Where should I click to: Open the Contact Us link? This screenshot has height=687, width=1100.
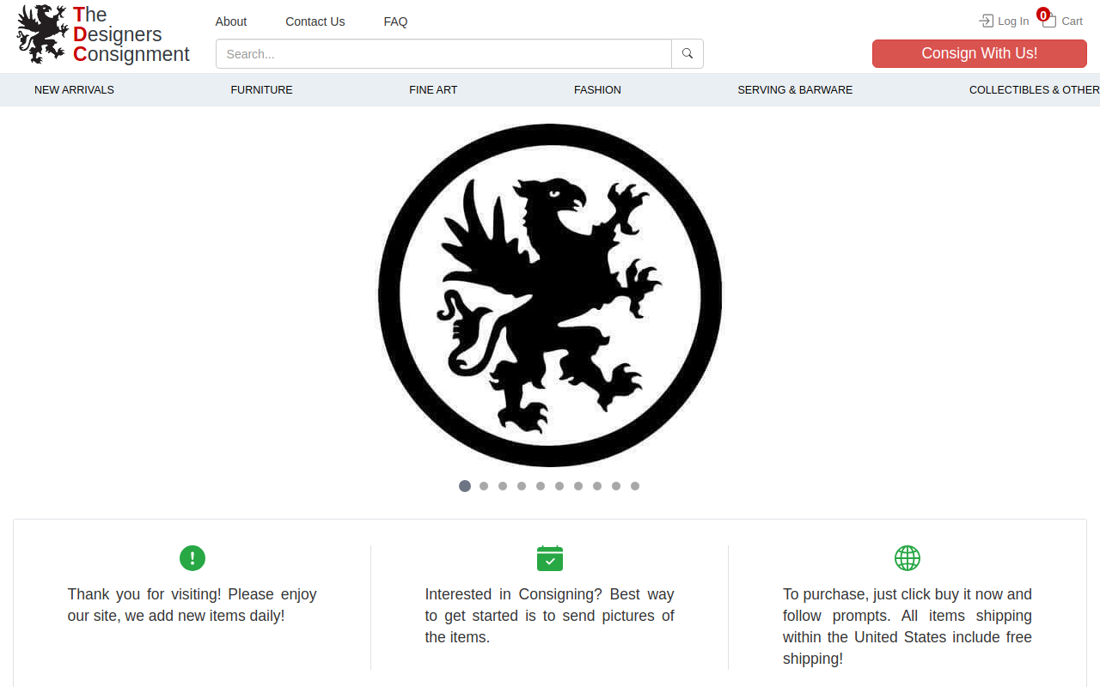[315, 21]
